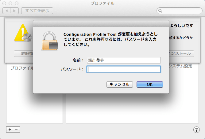Navigate forward with the right arrow

[14, 11]
